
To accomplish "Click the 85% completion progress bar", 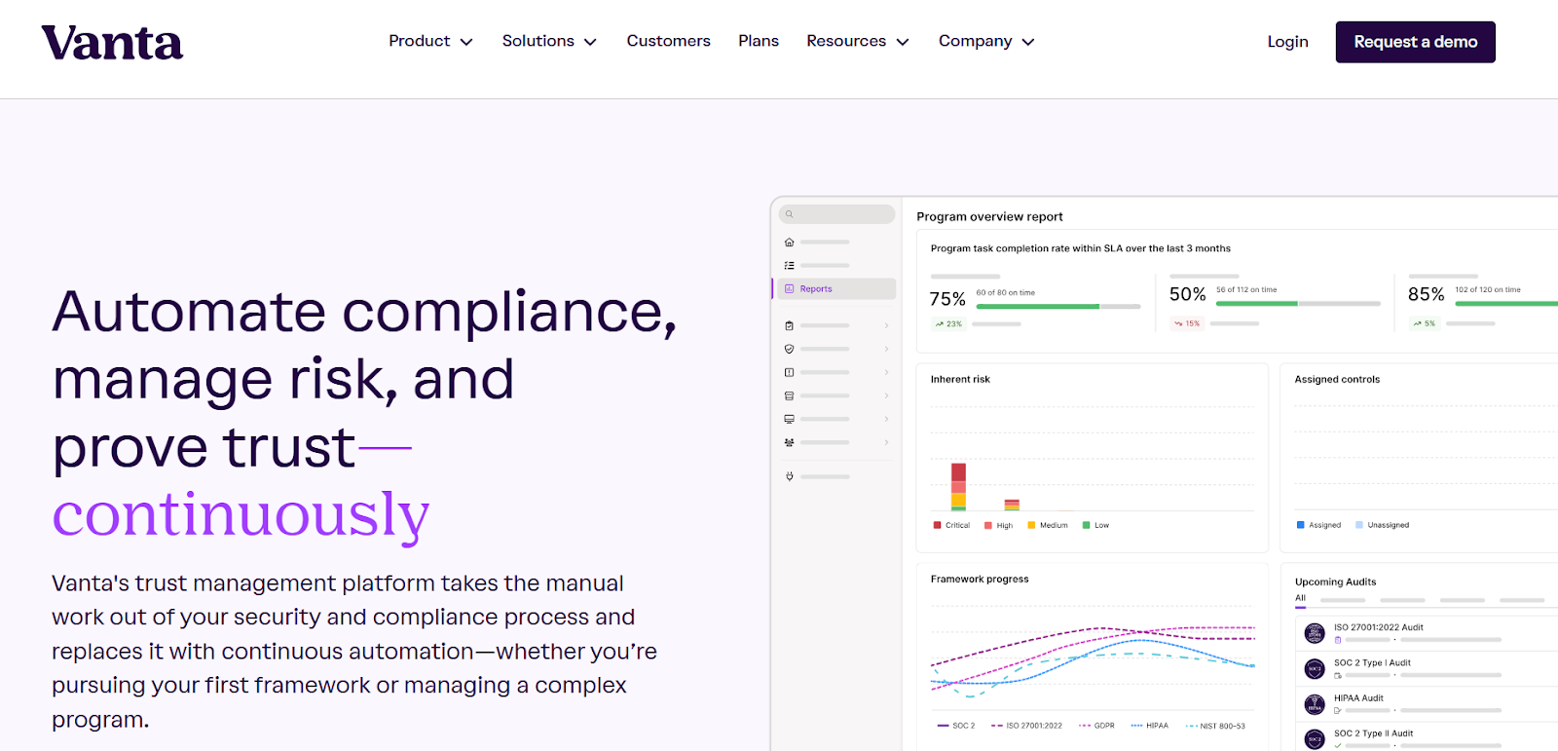I will [1506, 304].
